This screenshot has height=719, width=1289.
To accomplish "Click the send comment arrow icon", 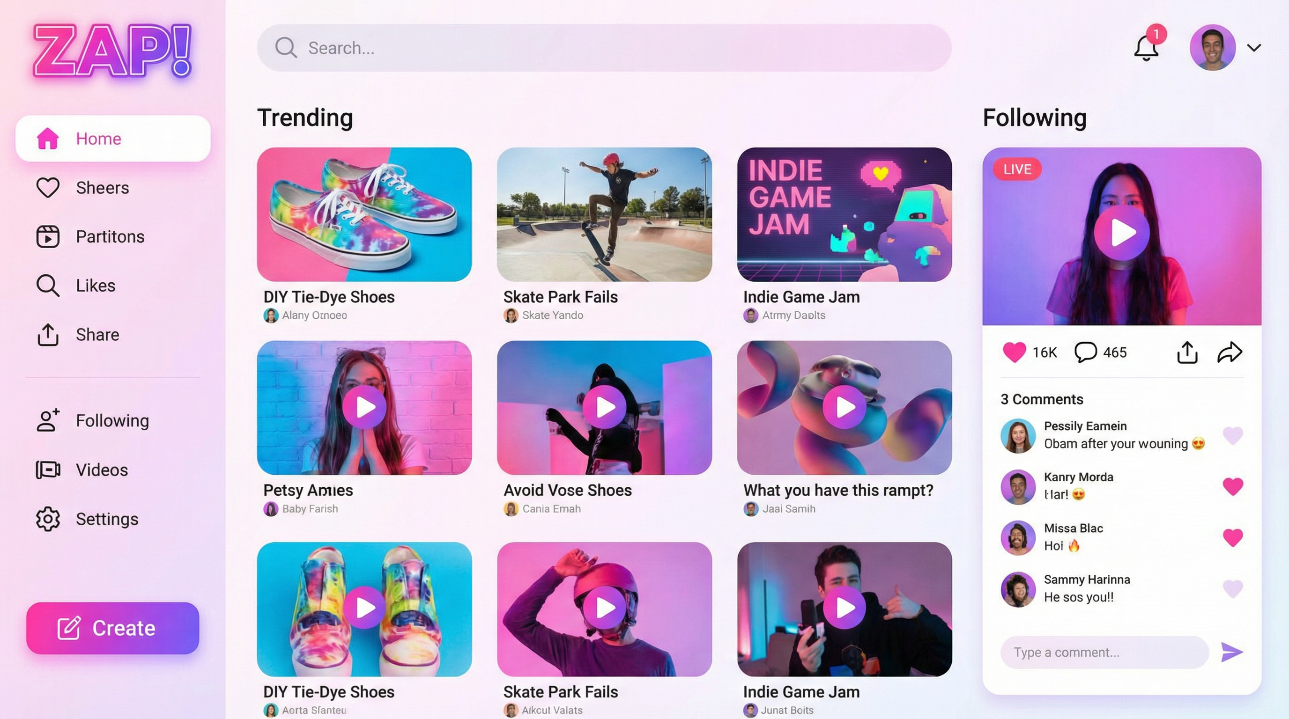I will pyautogui.click(x=1231, y=652).
